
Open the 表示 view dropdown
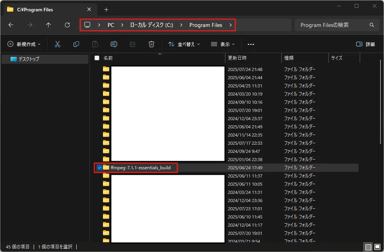tap(223, 44)
